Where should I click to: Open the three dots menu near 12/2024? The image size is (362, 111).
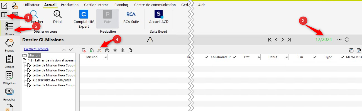point(339,40)
